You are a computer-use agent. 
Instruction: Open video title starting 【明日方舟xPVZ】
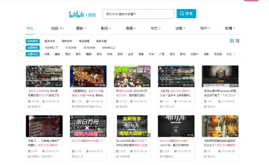pyautogui.click(x=44, y=93)
